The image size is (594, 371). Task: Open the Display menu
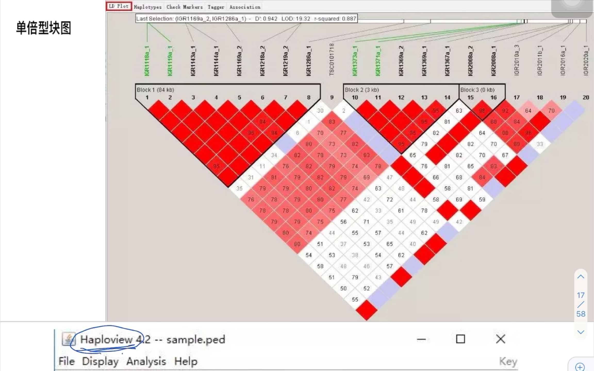click(x=100, y=361)
